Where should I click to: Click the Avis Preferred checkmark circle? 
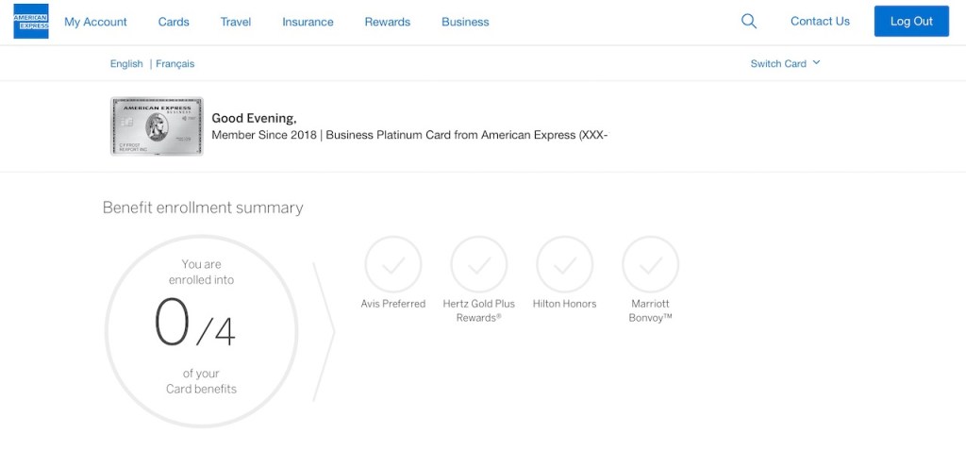[x=393, y=264]
